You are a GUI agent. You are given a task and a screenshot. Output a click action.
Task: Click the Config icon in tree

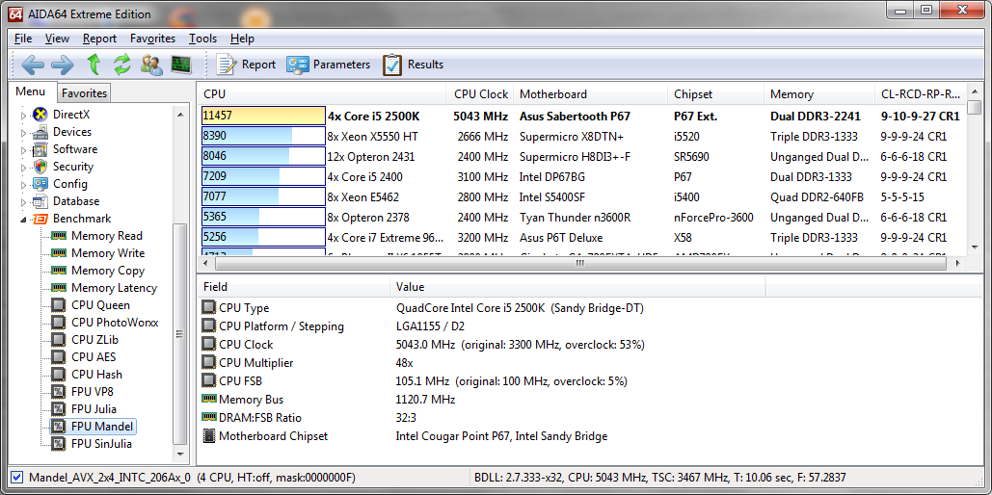pyautogui.click(x=40, y=184)
